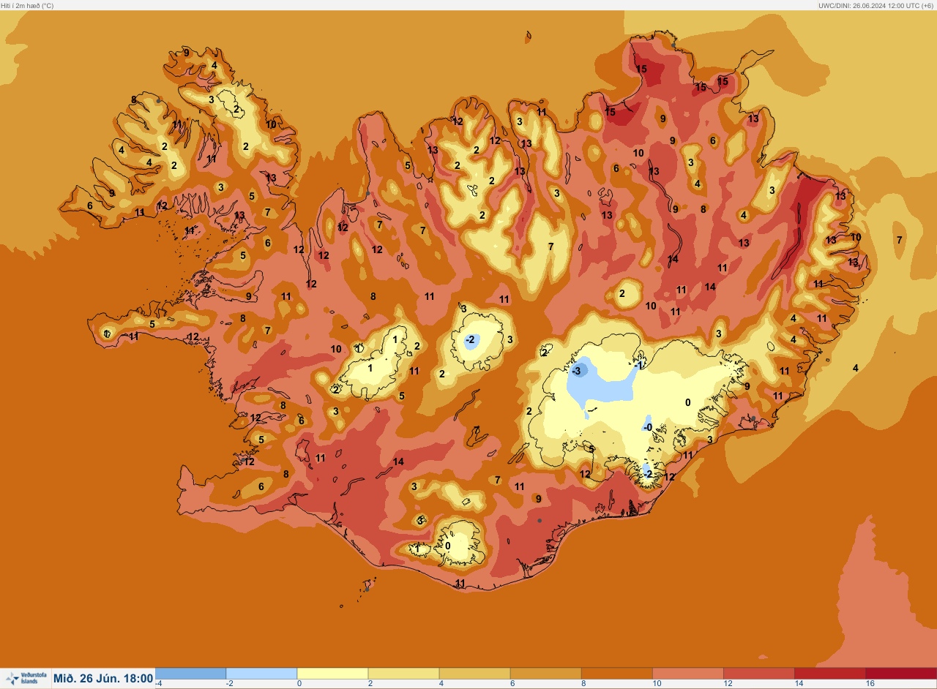
Task: Click the Veðurstofa Íslands logo
Action: point(25,678)
